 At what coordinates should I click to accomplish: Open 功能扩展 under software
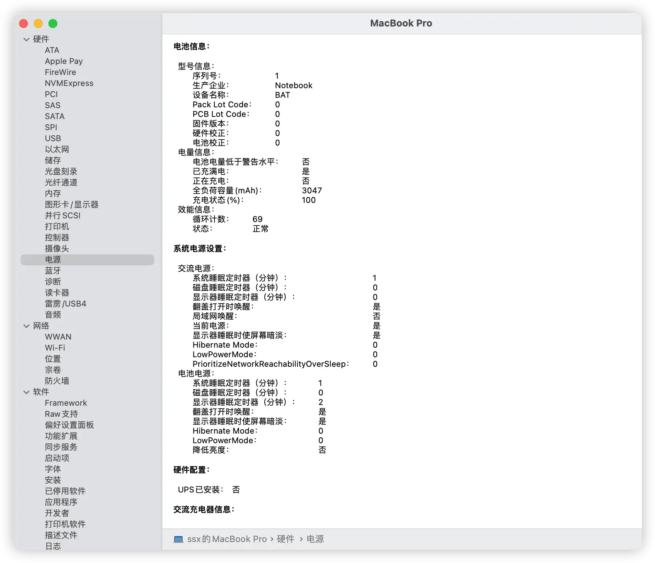point(61,436)
